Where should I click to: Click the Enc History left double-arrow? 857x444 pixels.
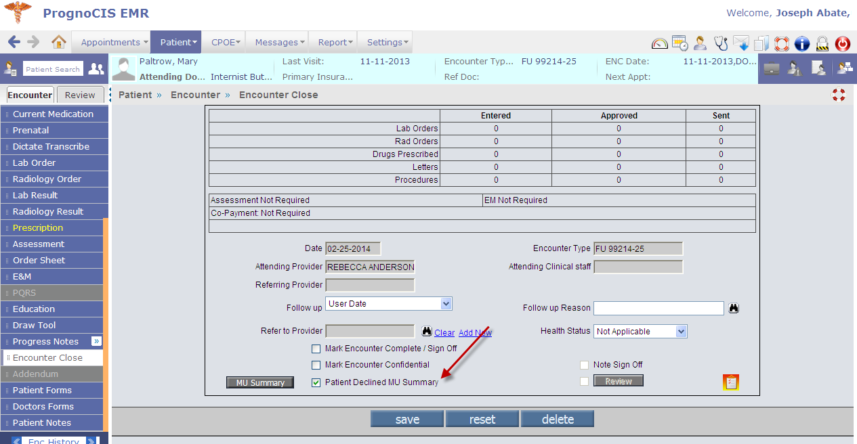(17, 441)
